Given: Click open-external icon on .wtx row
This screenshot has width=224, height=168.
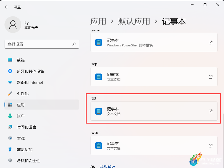Looking at the screenshot, I should pos(211,146).
